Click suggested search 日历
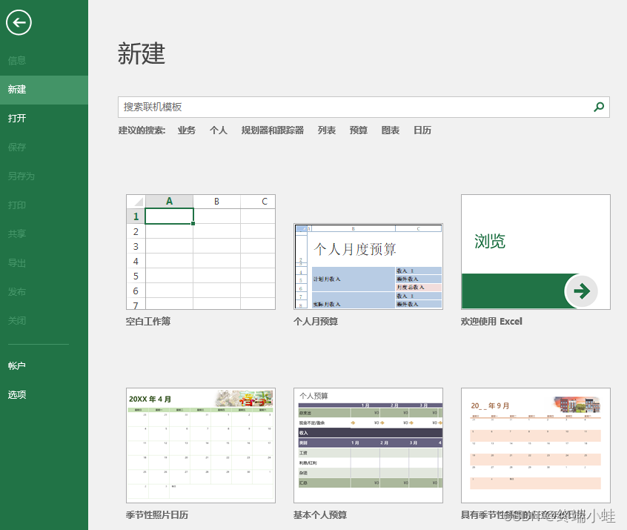This screenshot has height=530, width=627. point(422,130)
